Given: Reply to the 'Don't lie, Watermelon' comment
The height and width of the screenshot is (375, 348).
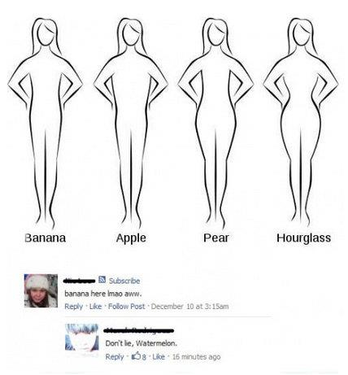Looking at the screenshot, I should click(x=115, y=356).
